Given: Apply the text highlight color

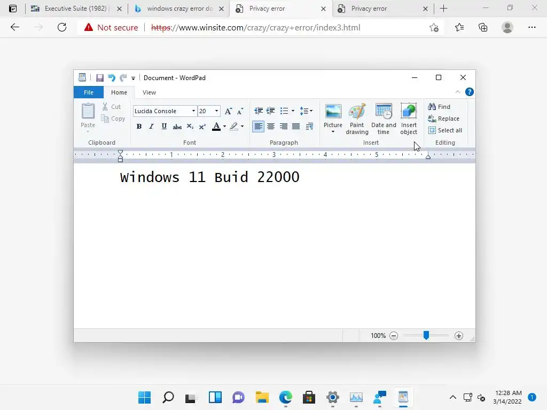Looking at the screenshot, I should coord(234,126).
